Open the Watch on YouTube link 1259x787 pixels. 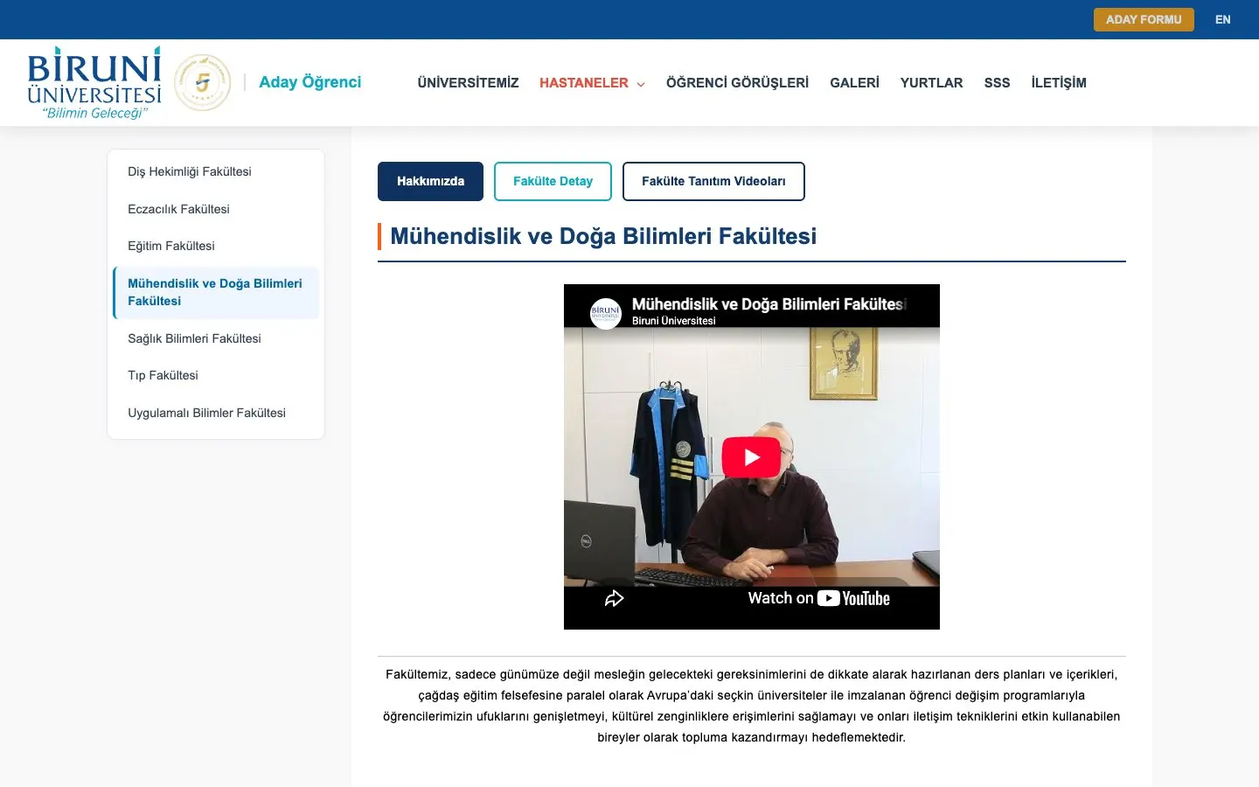[818, 598]
